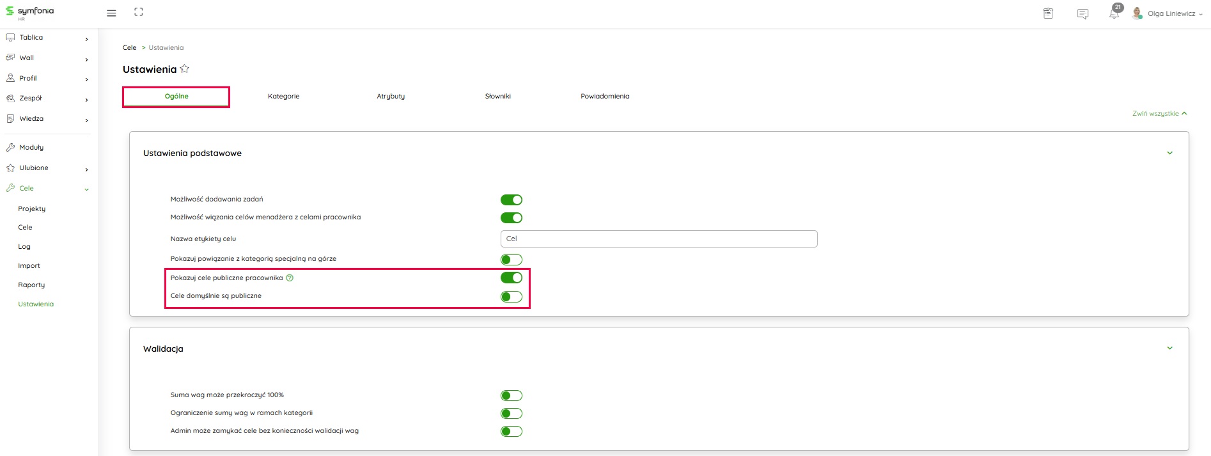Disable Możliwość dodawania zadań toggle
Screen dimensions: 1211x456
click(x=512, y=200)
